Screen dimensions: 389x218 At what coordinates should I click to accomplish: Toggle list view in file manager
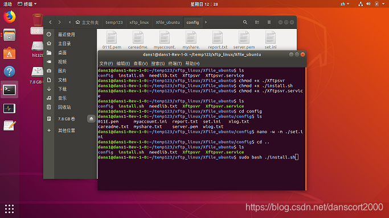coord(257,22)
